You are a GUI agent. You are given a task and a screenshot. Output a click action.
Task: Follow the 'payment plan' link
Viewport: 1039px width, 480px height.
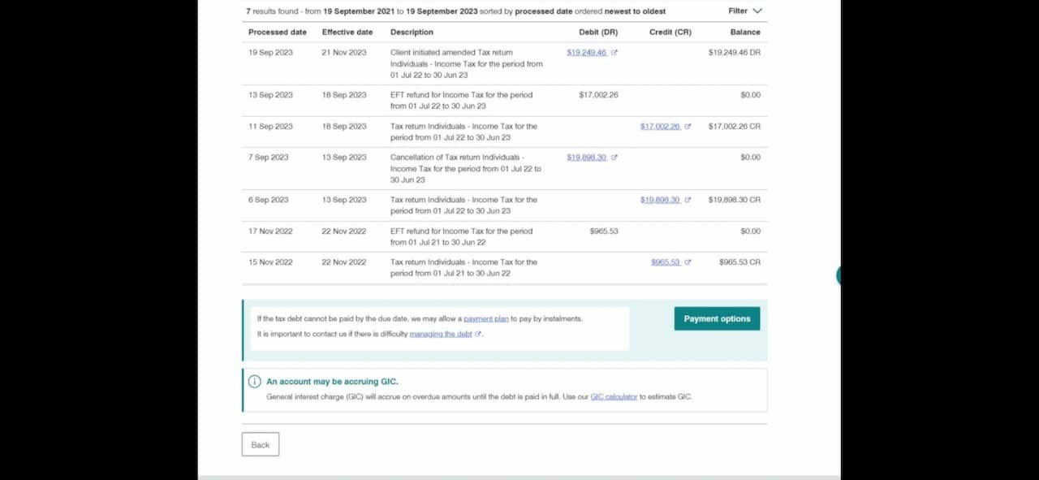coord(485,319)
